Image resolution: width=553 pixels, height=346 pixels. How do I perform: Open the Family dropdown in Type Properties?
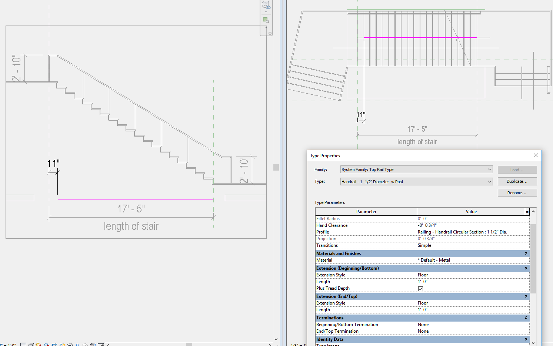pyautogui.click(x=417, y=169)
